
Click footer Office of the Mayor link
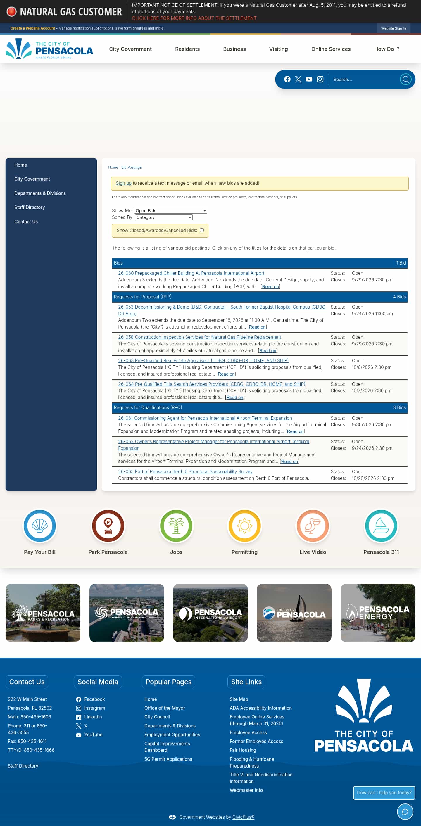tap(165, 708)
